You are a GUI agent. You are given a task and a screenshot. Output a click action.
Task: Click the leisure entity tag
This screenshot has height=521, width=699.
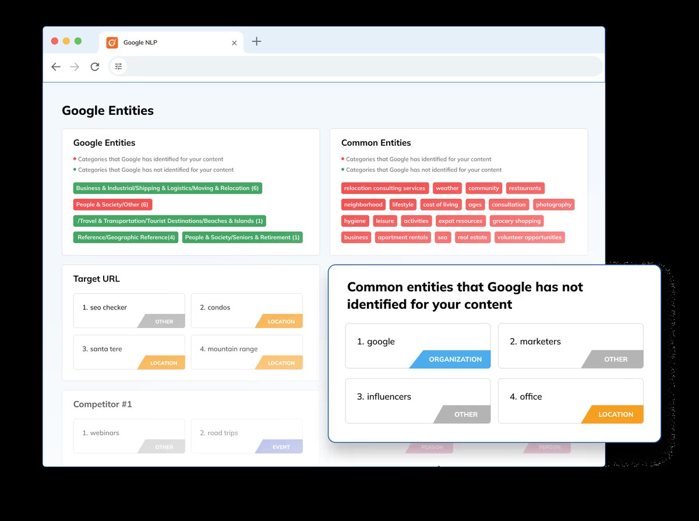click(385, 221)
